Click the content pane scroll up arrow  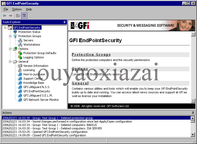(193, 34)
